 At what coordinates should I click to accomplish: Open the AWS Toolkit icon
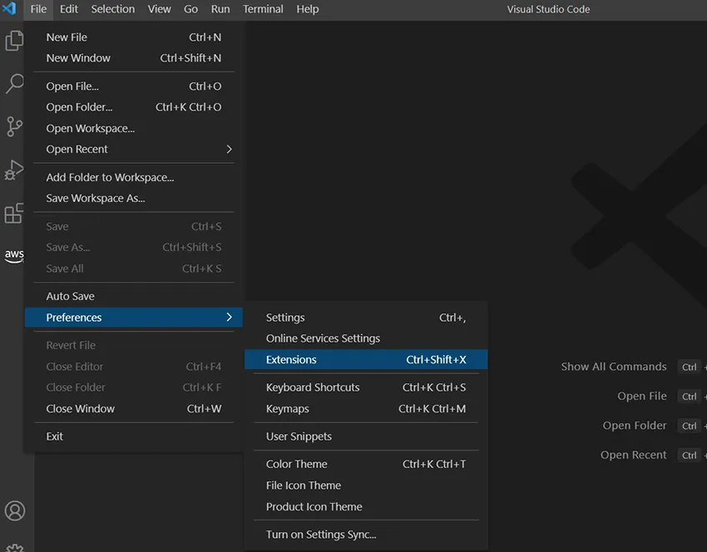14,255
